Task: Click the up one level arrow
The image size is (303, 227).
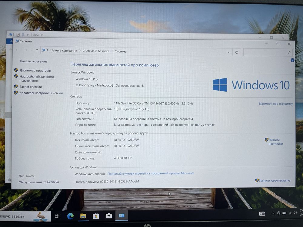Action: pos(37,50)
